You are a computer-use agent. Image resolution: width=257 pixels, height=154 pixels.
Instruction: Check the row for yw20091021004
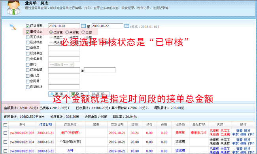coord(5,142)
